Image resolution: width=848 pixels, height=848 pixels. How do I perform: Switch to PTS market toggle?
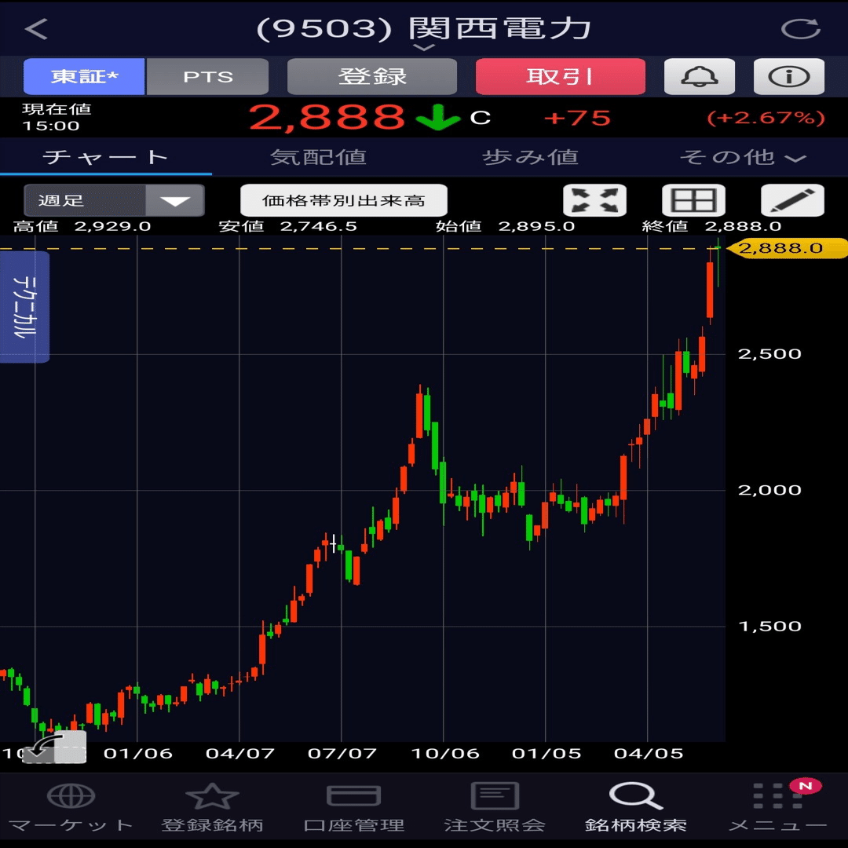tap(207, 76)
